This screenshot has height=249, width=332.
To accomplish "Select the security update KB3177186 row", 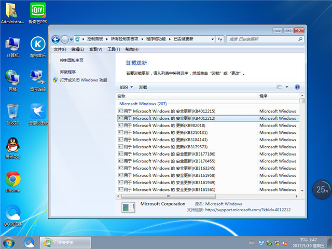I will point(208,154).
